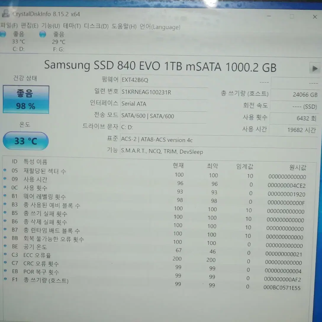Click the CrystalDiskInfo app icon in title bar
322x322 pixels.
pyautogui.click(x=6, y=13)
